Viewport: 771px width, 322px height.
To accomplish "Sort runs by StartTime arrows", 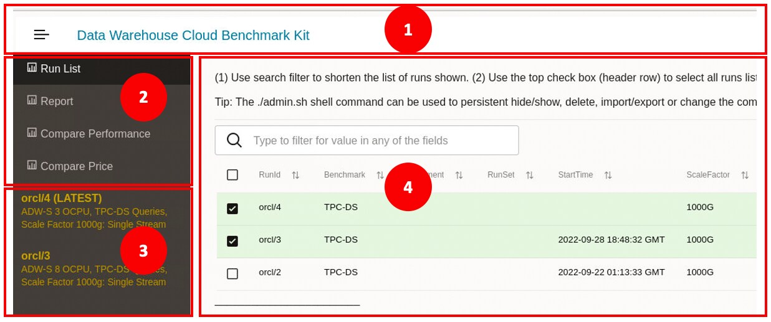I will pyautogui.click(x=608, y=175).
